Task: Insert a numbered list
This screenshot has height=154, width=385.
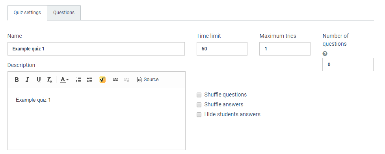Action: (x=78, y=80)
